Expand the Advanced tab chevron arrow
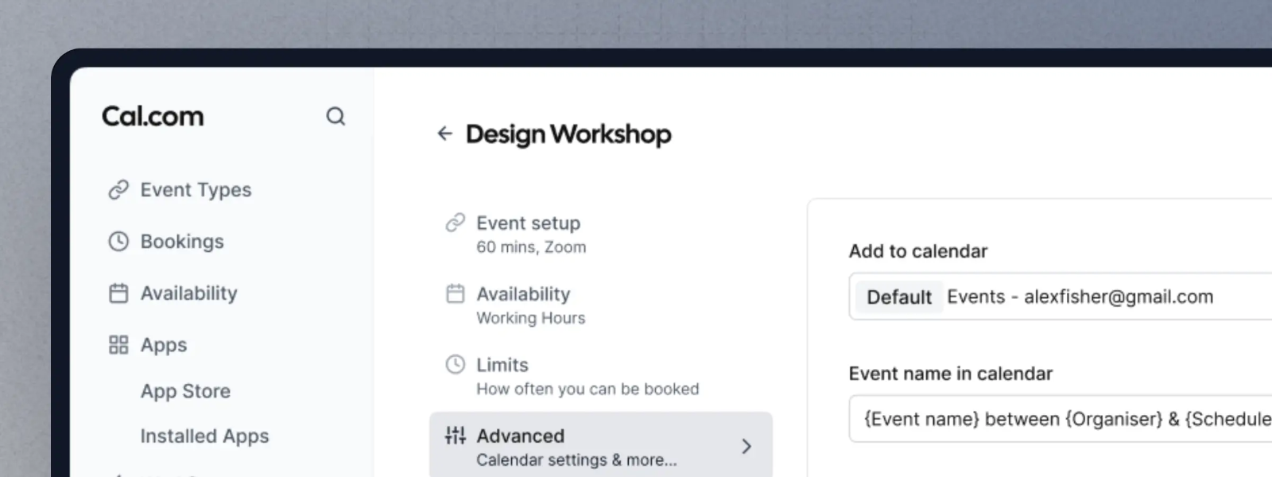This screenshot has width=1272, height=477. [x=746, y=447]
